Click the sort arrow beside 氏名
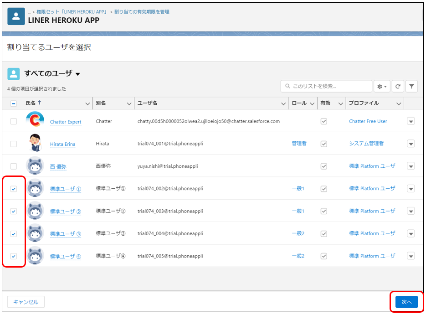The image size is (426, 315). [40, 103]
